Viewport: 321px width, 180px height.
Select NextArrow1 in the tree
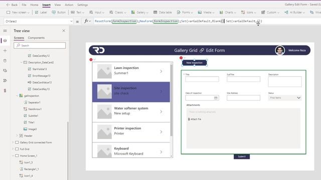tap(35, 109)
